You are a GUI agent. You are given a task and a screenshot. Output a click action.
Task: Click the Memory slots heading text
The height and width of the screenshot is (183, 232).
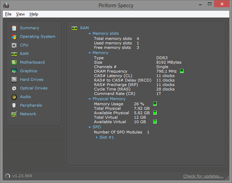point(106,33)
